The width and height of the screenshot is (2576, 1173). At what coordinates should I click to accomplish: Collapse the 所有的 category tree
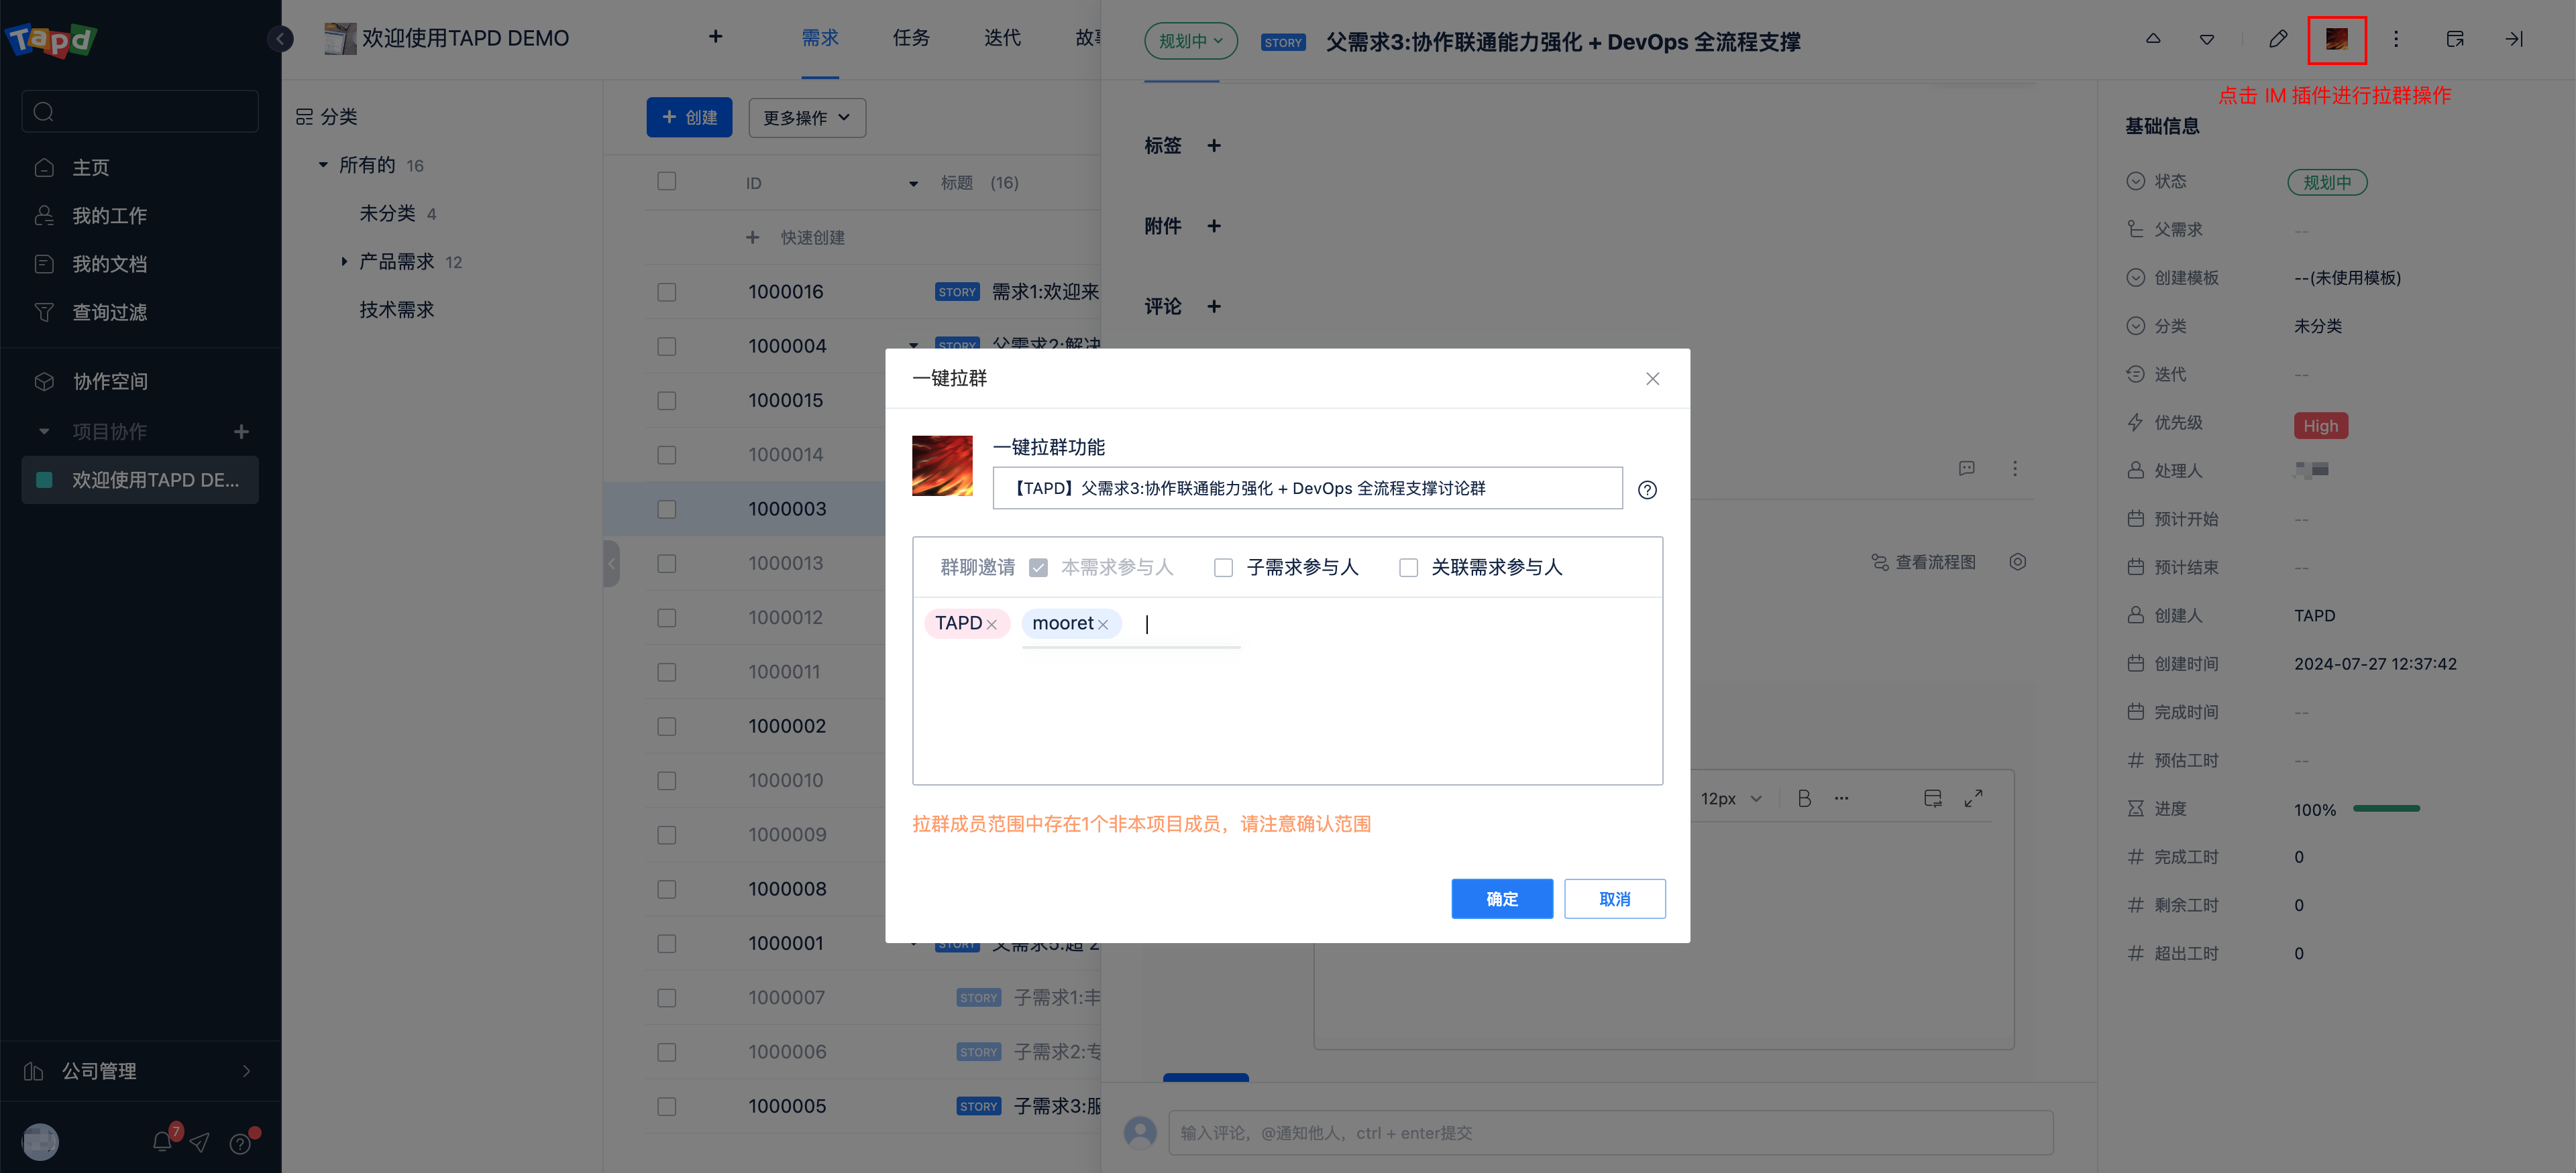click(x=323, y=165)
